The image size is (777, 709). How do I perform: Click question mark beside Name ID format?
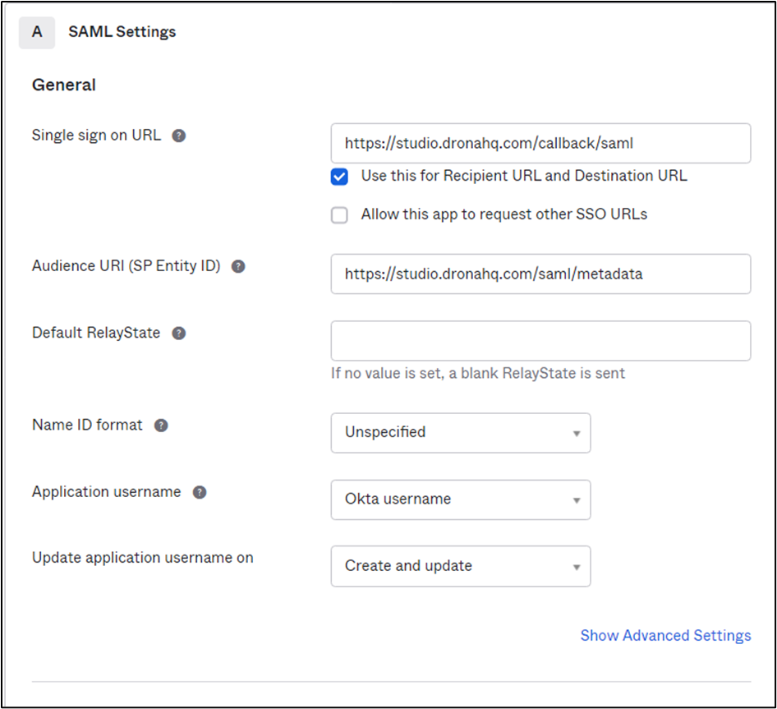(x=161, y=426)
